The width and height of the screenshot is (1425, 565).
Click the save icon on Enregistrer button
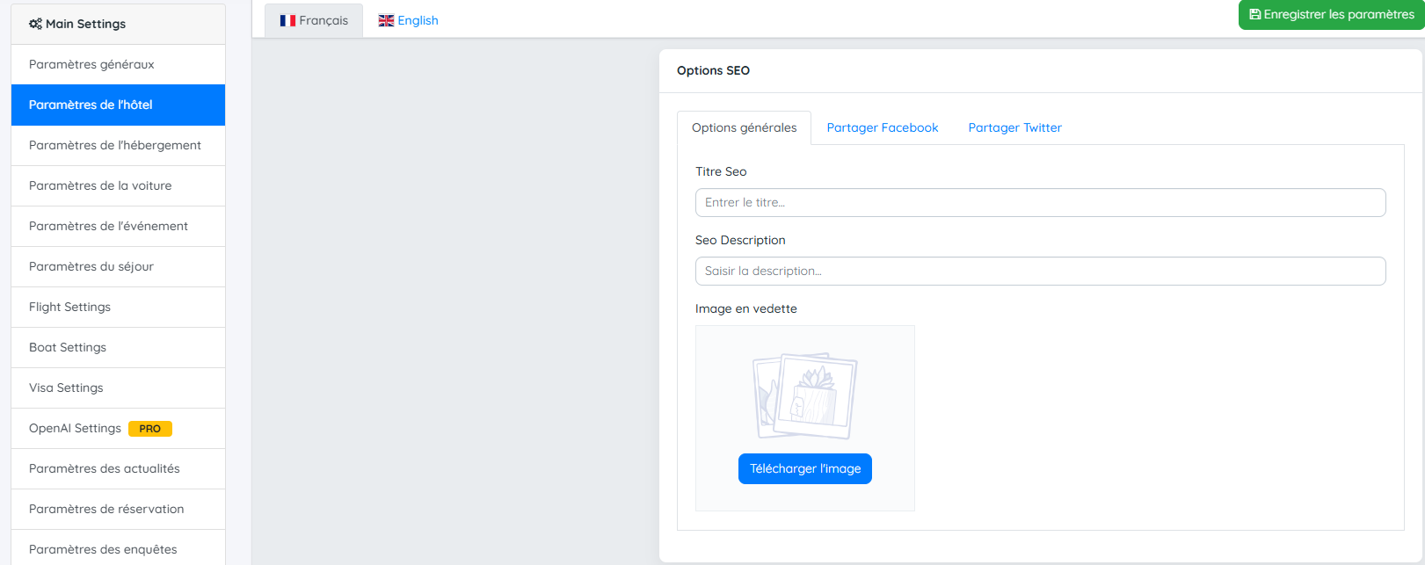click(1255, 15)
